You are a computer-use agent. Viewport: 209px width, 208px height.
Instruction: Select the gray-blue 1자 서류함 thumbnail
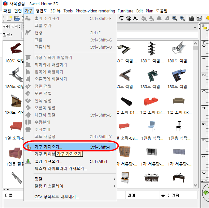[179, 152]
